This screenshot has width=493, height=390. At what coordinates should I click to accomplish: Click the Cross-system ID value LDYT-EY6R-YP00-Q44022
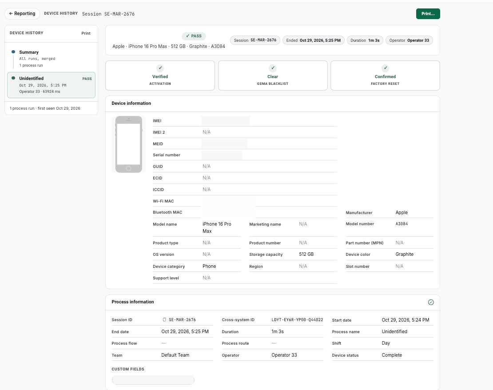coord(297,319)
